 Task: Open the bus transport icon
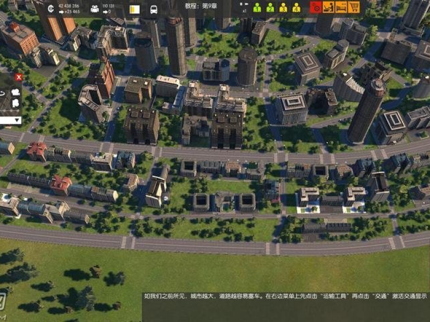(154, 10)
